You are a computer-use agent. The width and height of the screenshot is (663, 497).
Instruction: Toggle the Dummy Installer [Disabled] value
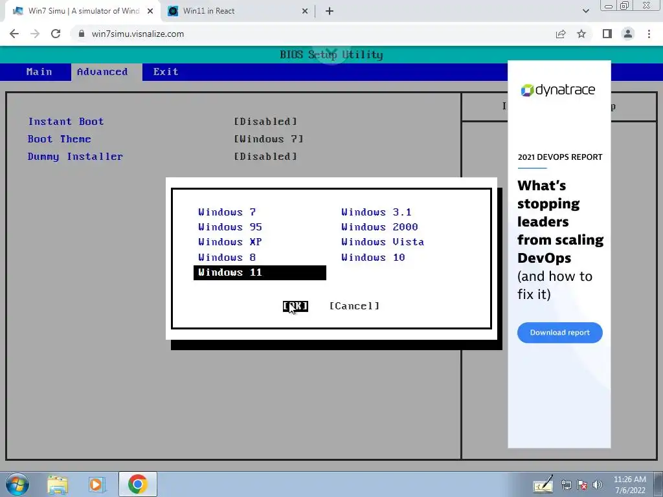[265, 157]
